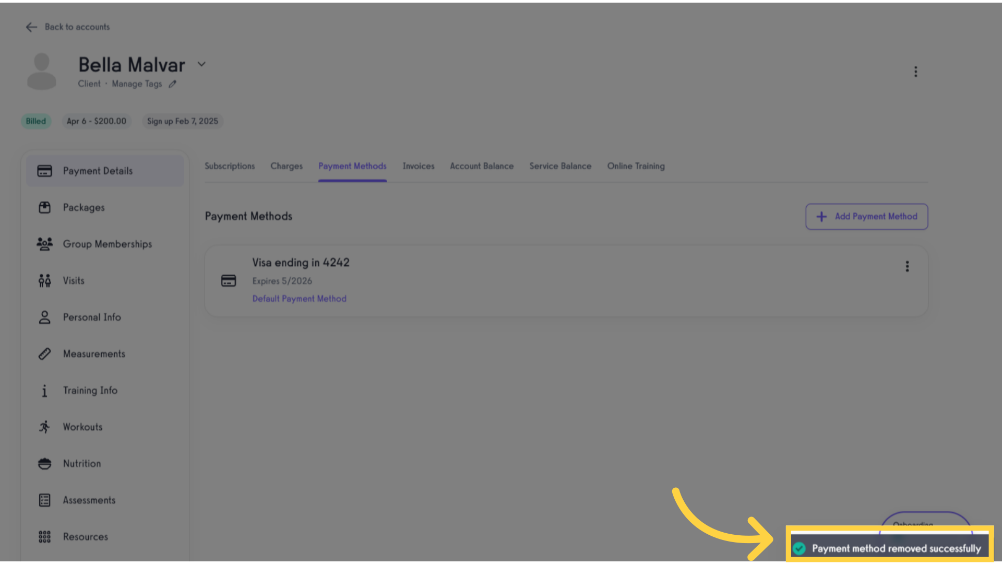The height and width of the screenshot is (564, 1002).
Task: Click the Payment Details card icon
Action: (44, 171)
